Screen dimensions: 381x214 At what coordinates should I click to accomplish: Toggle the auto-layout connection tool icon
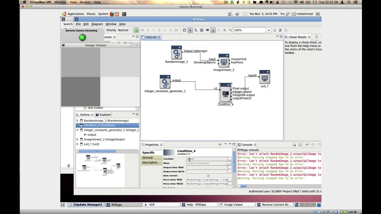coord(213,30)
